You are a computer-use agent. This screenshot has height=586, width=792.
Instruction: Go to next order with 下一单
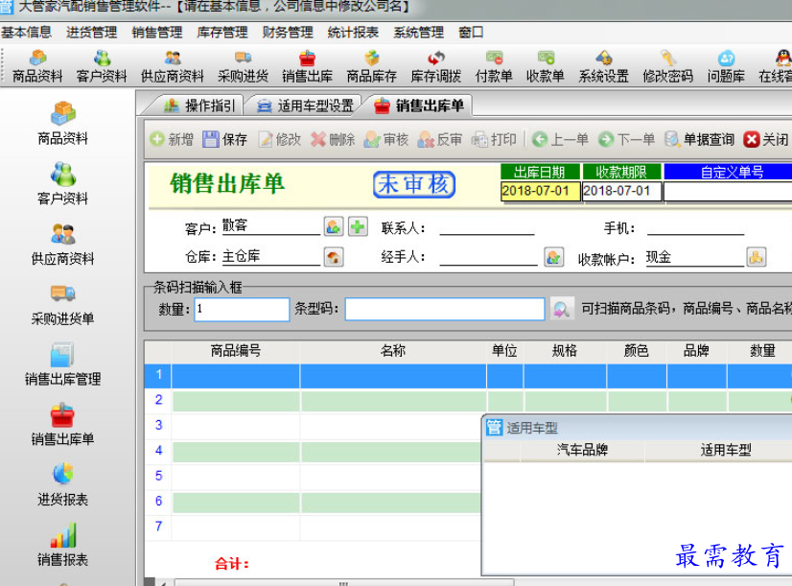pos(627,139)
